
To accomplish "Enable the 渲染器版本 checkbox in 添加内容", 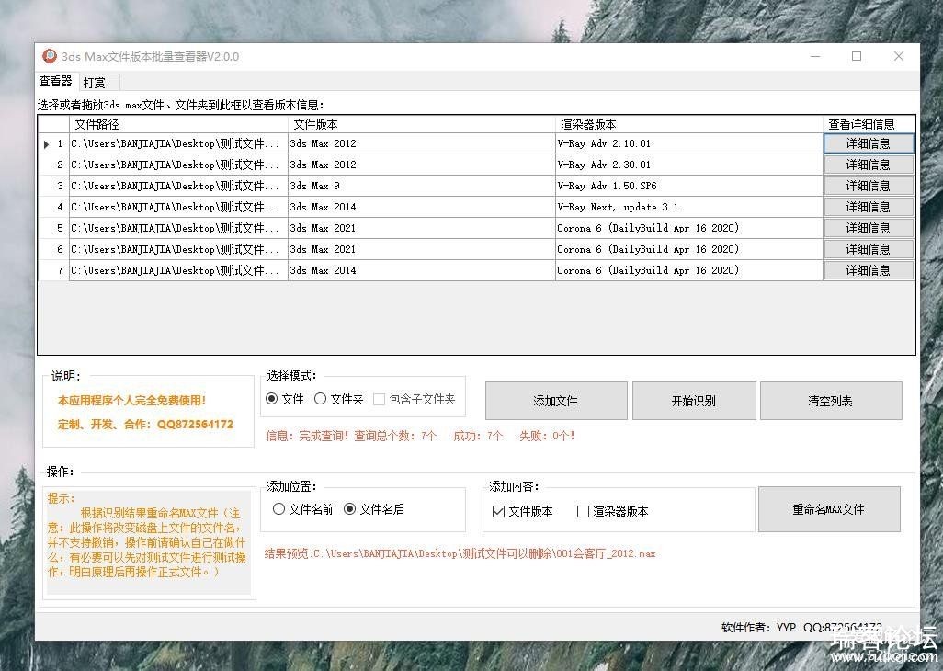I will pyautogui.click(x=612, y=511).
